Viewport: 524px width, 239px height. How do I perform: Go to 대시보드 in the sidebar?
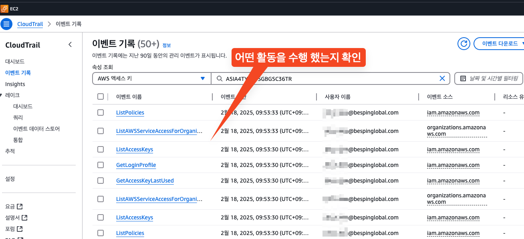click(15, 62)
